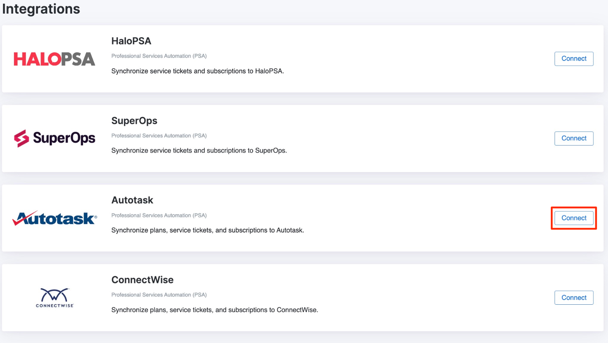Click the Autotask synchronize plans description
The width and height of the screenshot is (608, 343).
pos(208,230)
